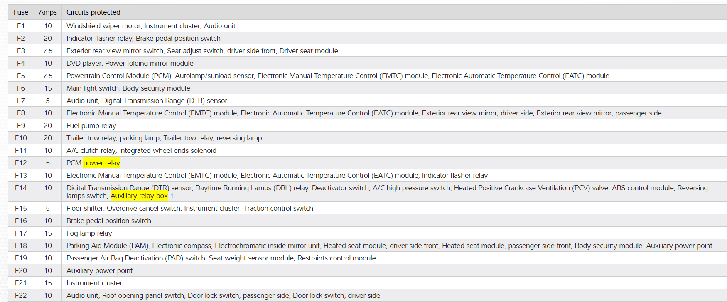Screen dimensions: 727x302
Task: Click the 7.5 amps value for F3
Action: [48, 51]
